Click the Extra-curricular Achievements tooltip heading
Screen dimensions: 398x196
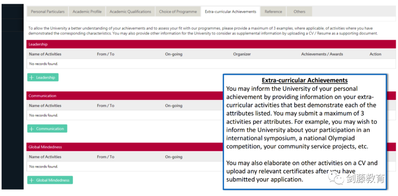pos(305,80)
